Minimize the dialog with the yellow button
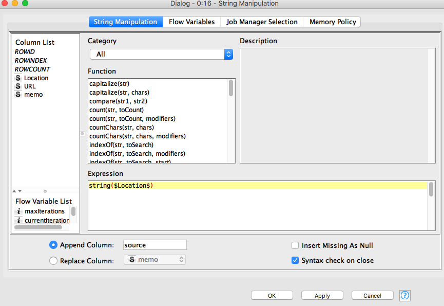Viewport: 444px width, 306px height. 15,3
